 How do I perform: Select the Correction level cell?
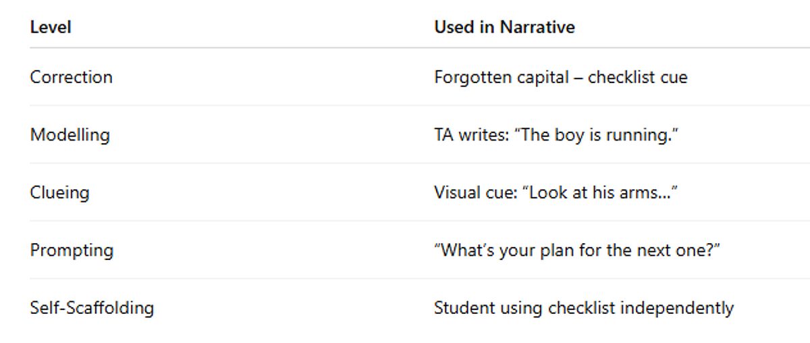71,77
